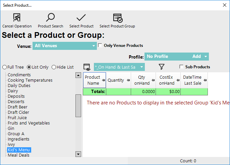
Task: Click the Product Name column header
Action: 93,80
